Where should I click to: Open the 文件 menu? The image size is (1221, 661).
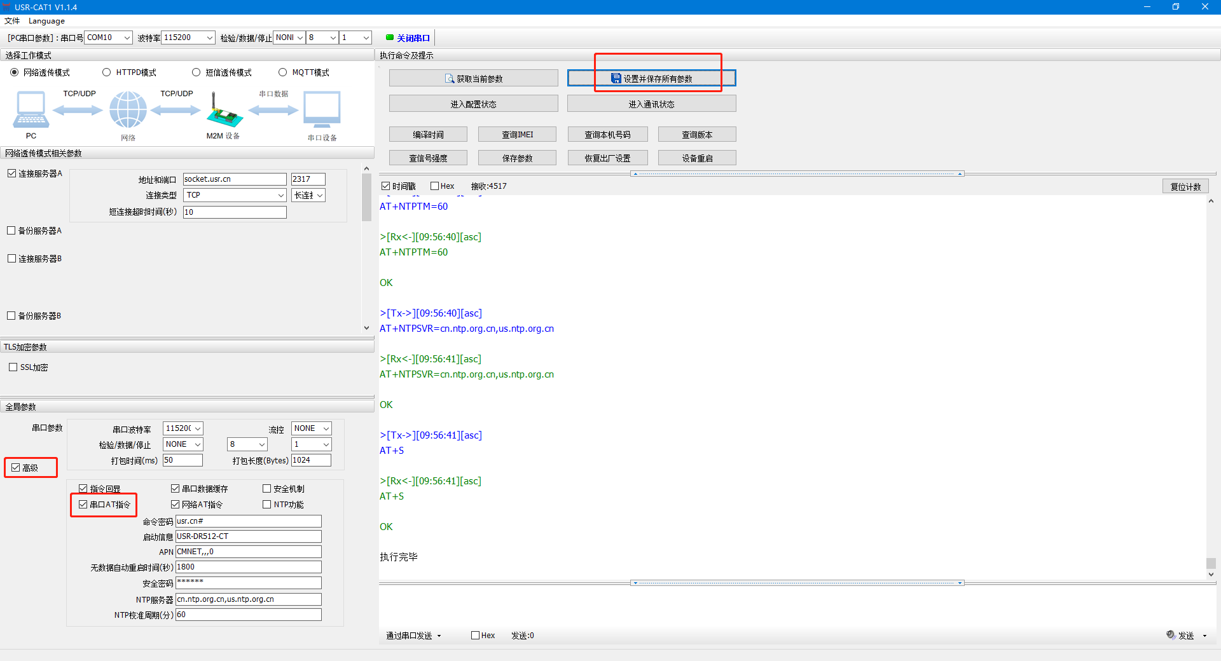(x=12, y=21)
